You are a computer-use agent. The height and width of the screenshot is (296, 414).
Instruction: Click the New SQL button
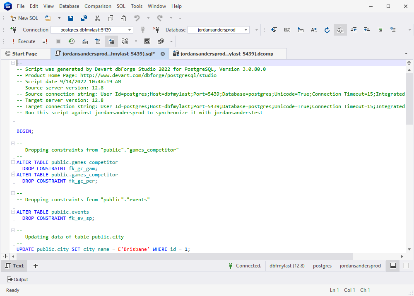point(24,18)
